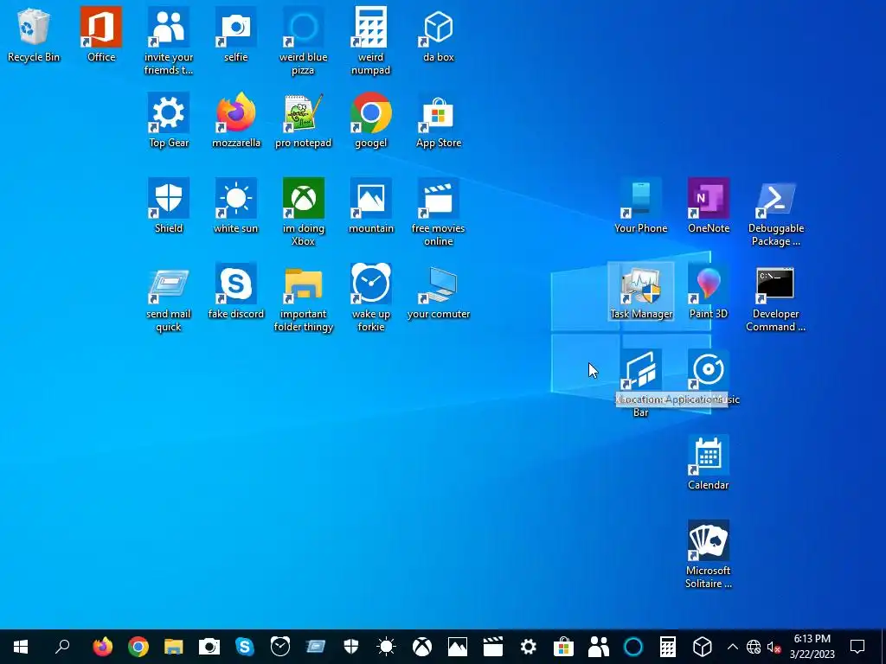Click the "Debuggable Package" PowerShell desktop shortcut

click(776, 212)
